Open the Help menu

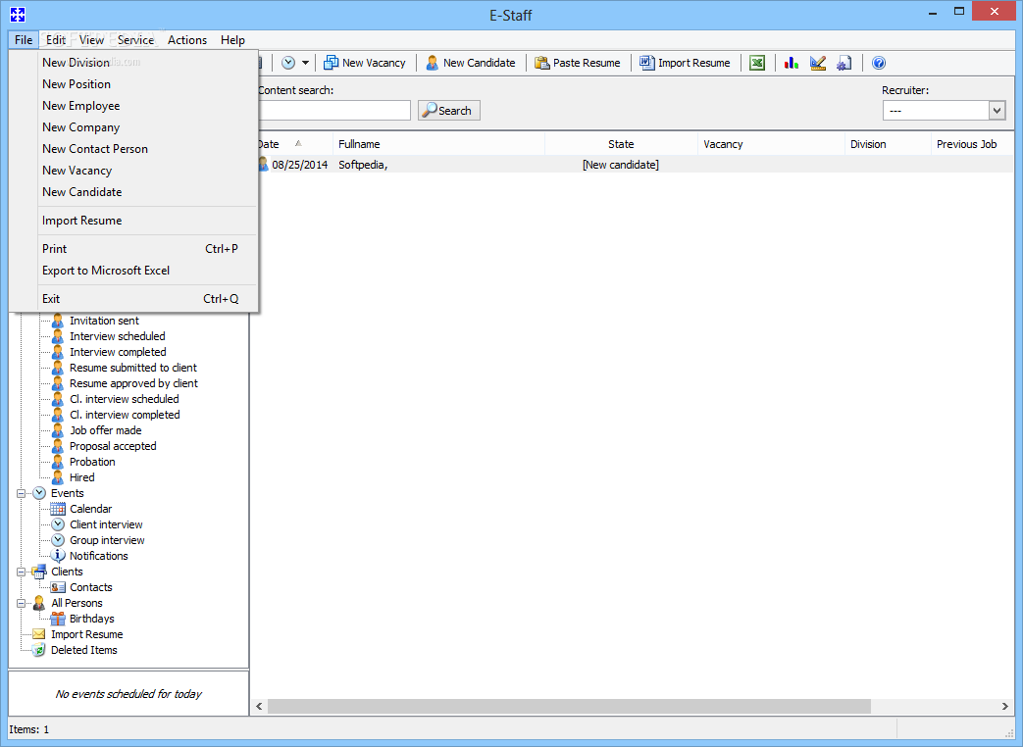[232, 40]
